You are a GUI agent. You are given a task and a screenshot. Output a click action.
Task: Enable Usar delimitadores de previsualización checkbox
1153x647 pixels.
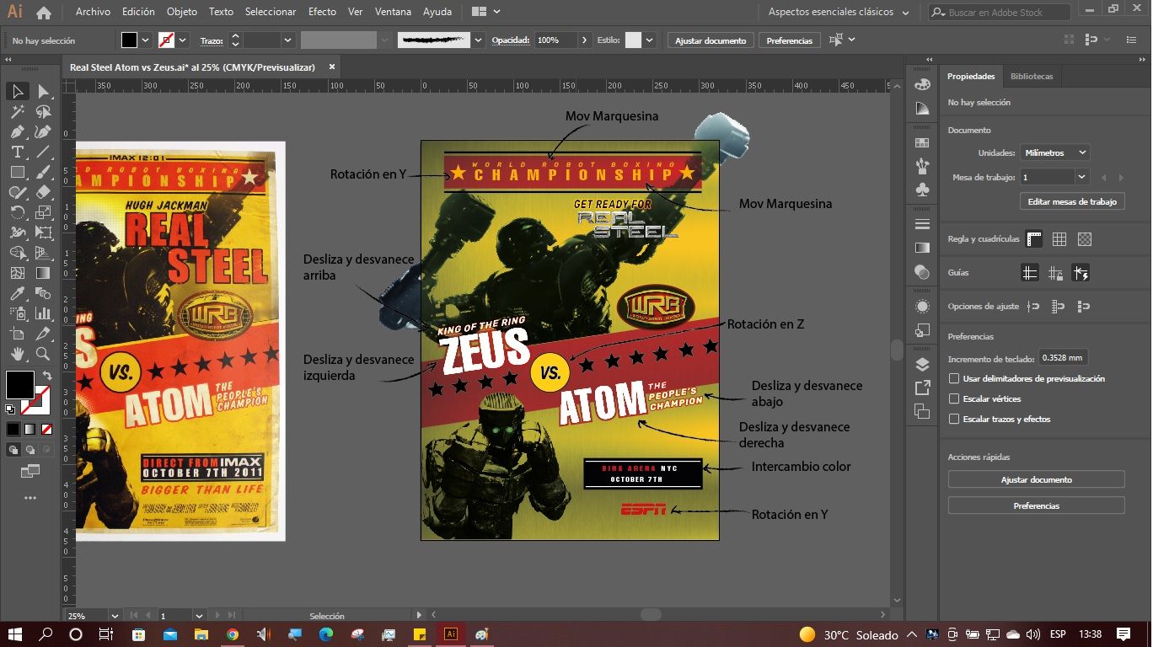(954, 379)
